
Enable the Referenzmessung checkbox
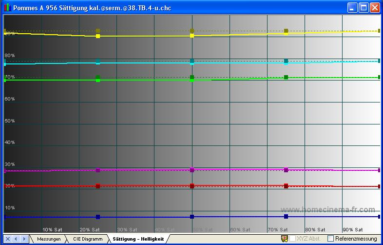pyautogui.click(x=331, y=239)
